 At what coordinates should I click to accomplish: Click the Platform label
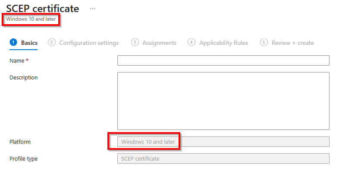[20, 142]
